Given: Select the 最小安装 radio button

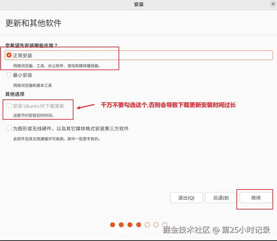Looking at the screenshot, I should click(x=9, y=75).
